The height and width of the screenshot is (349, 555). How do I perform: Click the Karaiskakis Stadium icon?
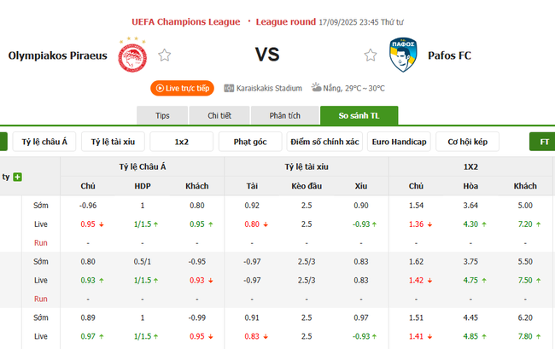[x=229, y=88]
